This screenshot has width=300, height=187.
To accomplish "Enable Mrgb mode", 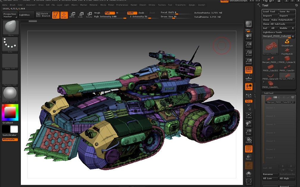I will [x=97, y=13].
